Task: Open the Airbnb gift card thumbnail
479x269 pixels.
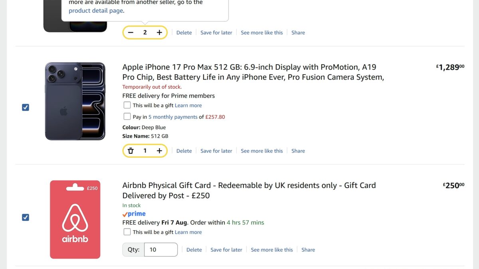Action: click(75, 220)
